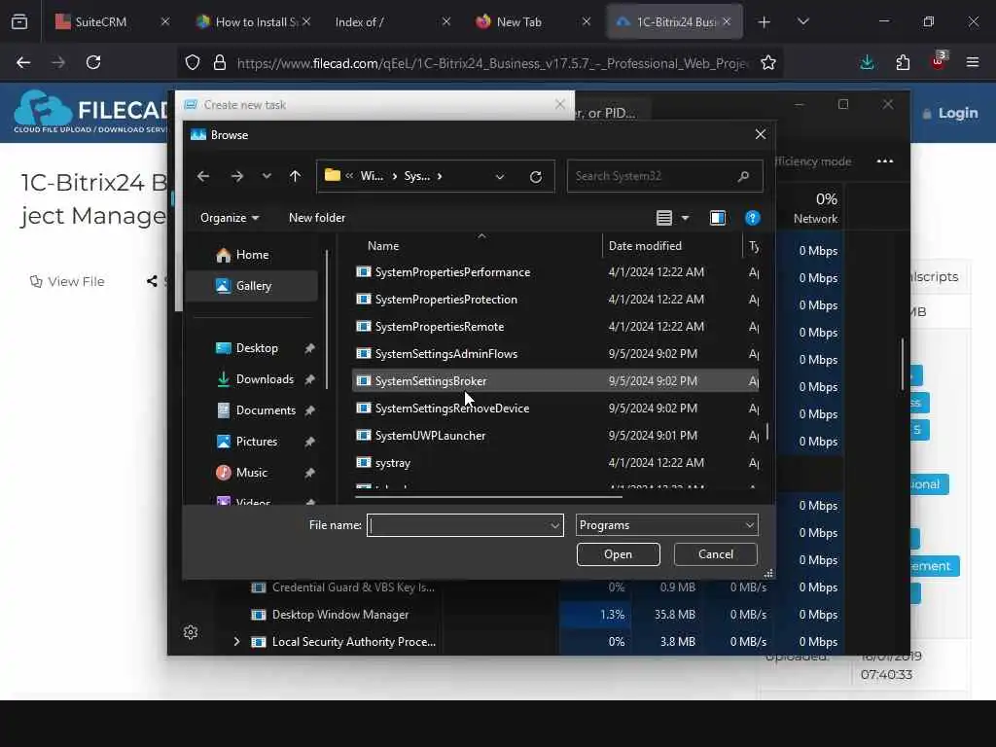Go up one folder level in Browse
Viewport: 996px width, 747px height.
pos(295,176)
